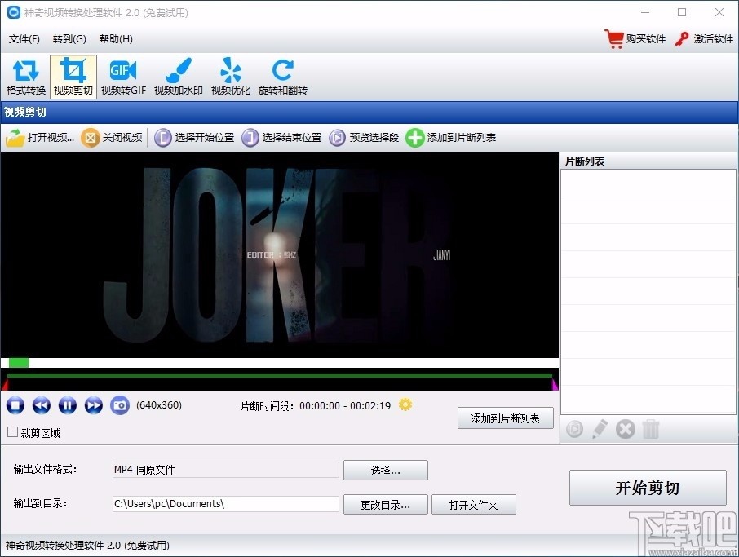Image resolution: width=739 pixels, height=557 pixels.
Task: Click the output directory path field
Action: (x=226, y=504)
